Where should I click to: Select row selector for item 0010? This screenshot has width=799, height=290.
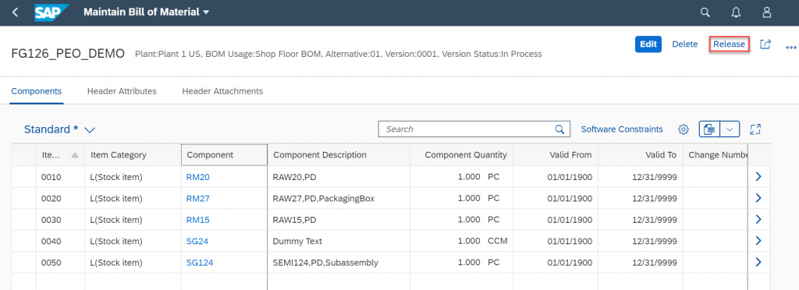23,177
